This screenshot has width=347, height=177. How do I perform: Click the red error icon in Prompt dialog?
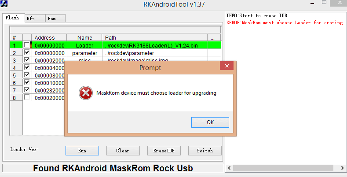tap(86, 93)
